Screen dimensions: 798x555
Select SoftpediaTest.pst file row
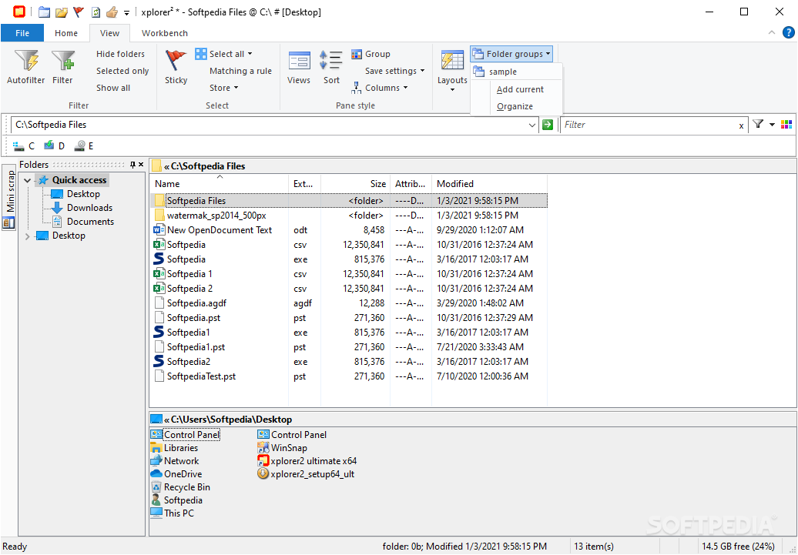tap(349, 376)
